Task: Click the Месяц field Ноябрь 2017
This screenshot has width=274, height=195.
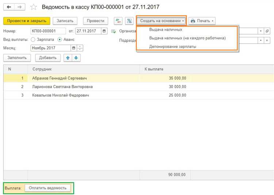Action: tap(51, 48)
